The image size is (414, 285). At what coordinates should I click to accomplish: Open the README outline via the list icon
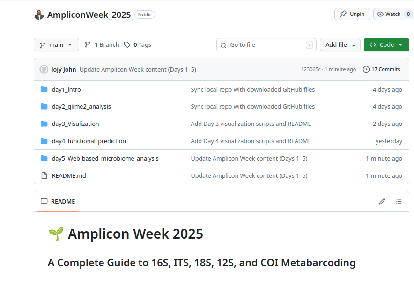pyautogui.click(x=399, y=201)
